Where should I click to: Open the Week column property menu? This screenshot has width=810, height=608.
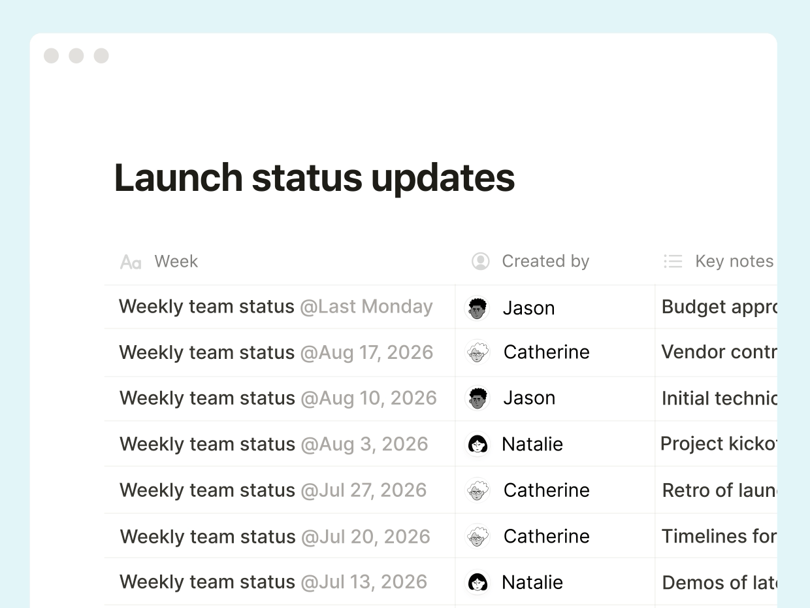(175, 262)
